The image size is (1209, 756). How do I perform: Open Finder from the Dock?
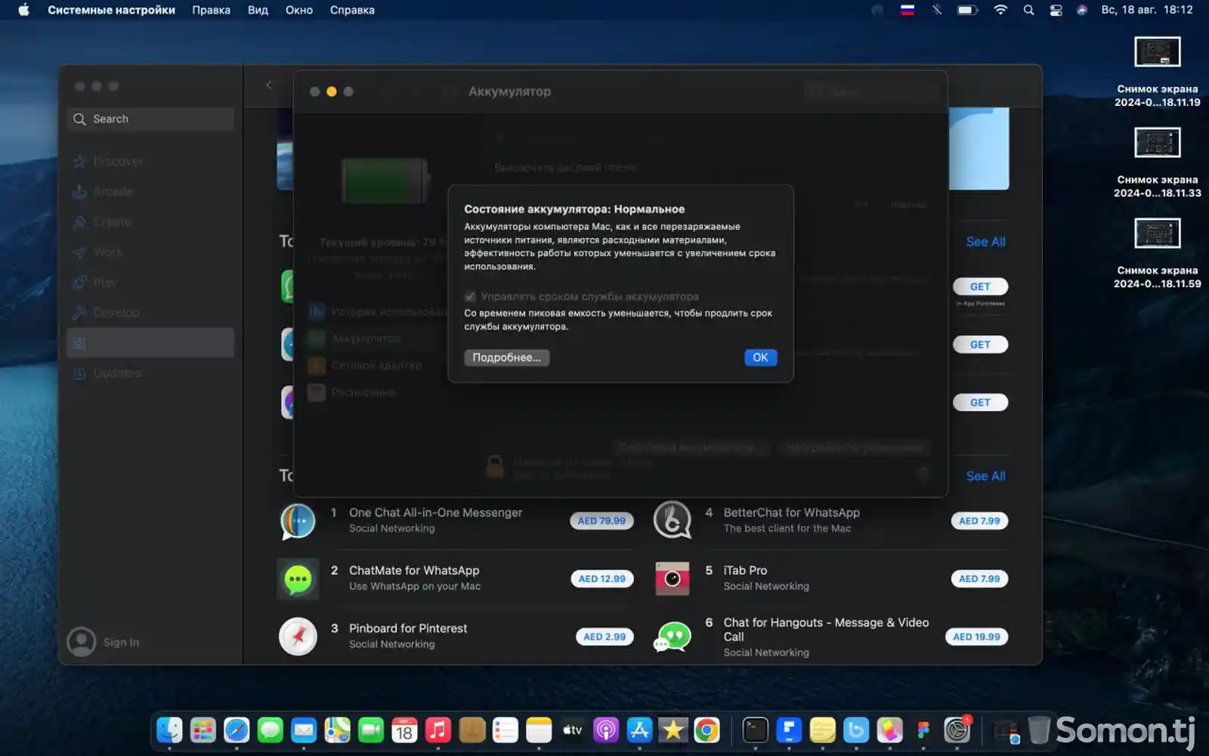169,730
